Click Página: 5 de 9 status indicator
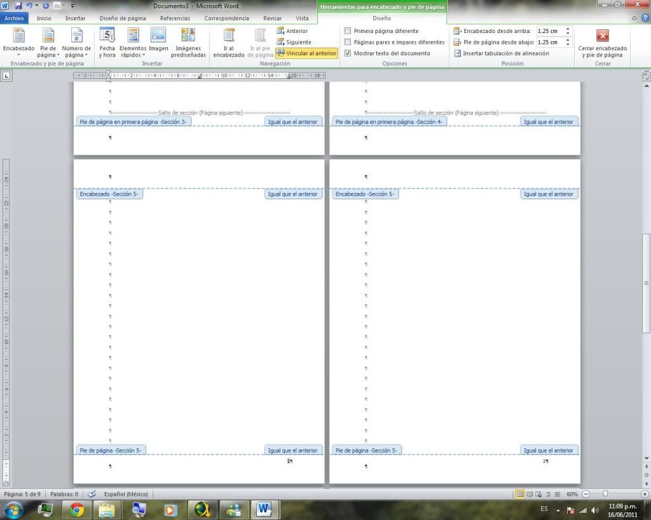 (22, 494)
